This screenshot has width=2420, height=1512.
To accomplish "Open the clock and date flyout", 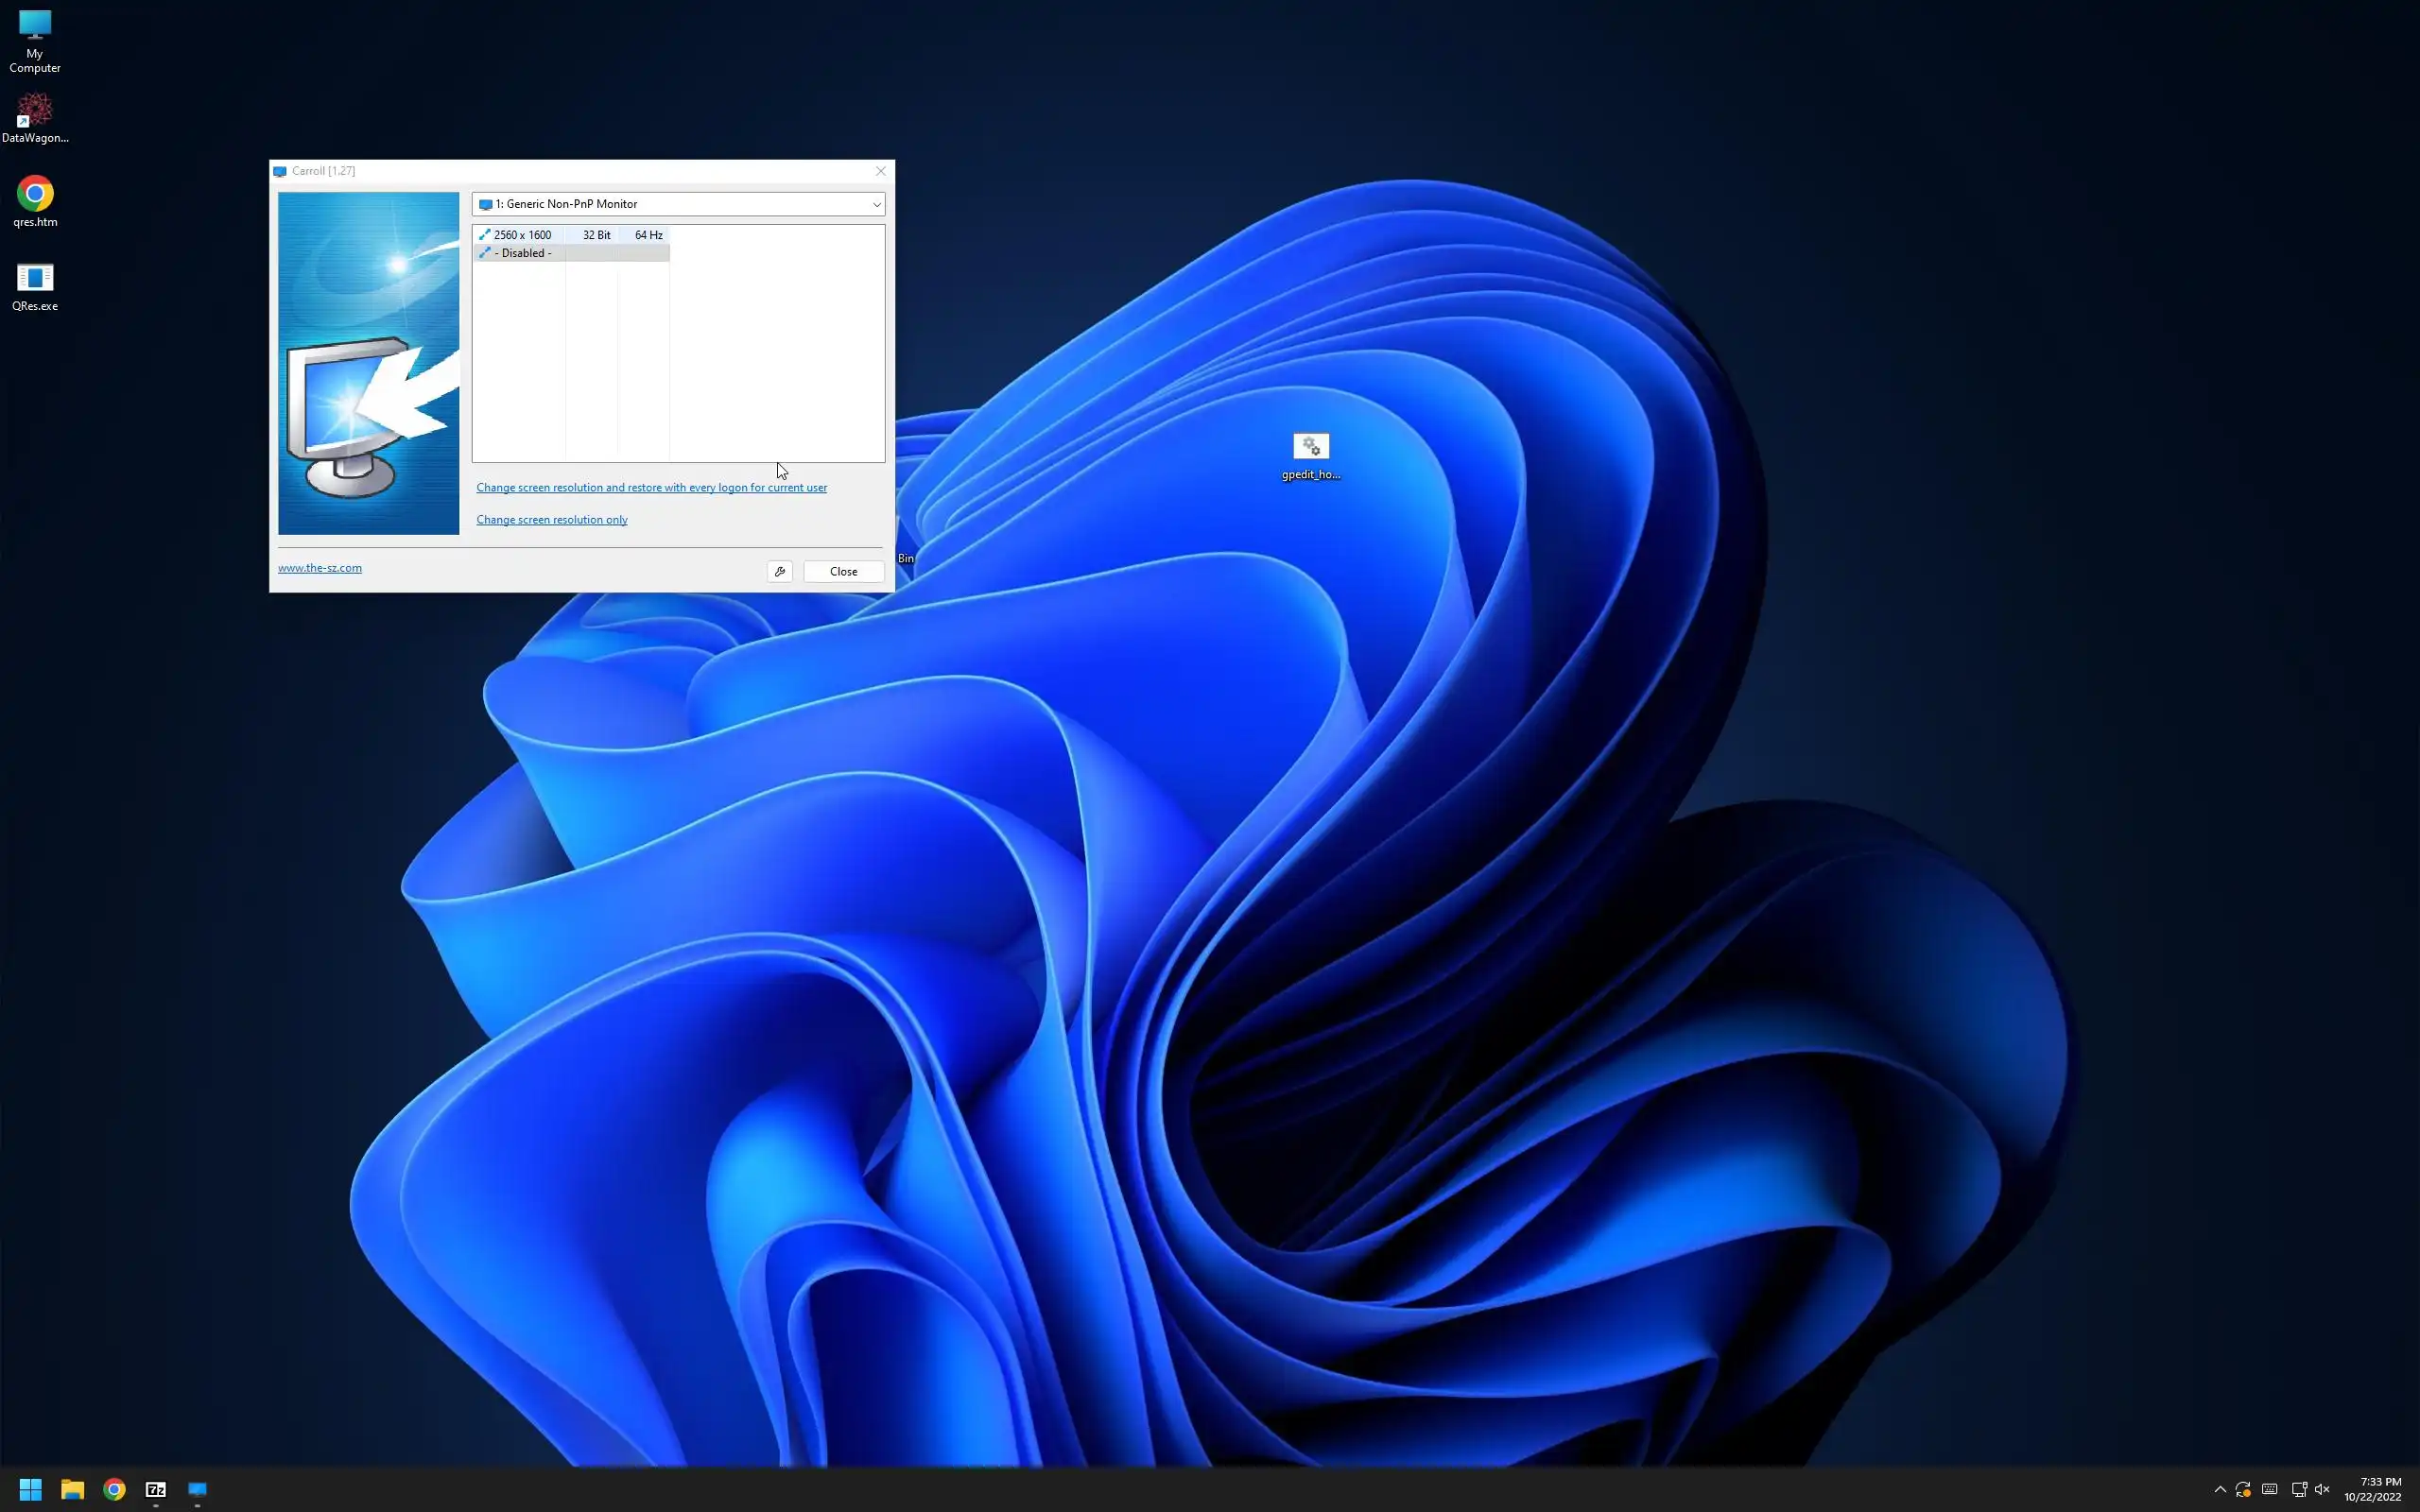I will pyautogui.click(x=2372, y=1489).
